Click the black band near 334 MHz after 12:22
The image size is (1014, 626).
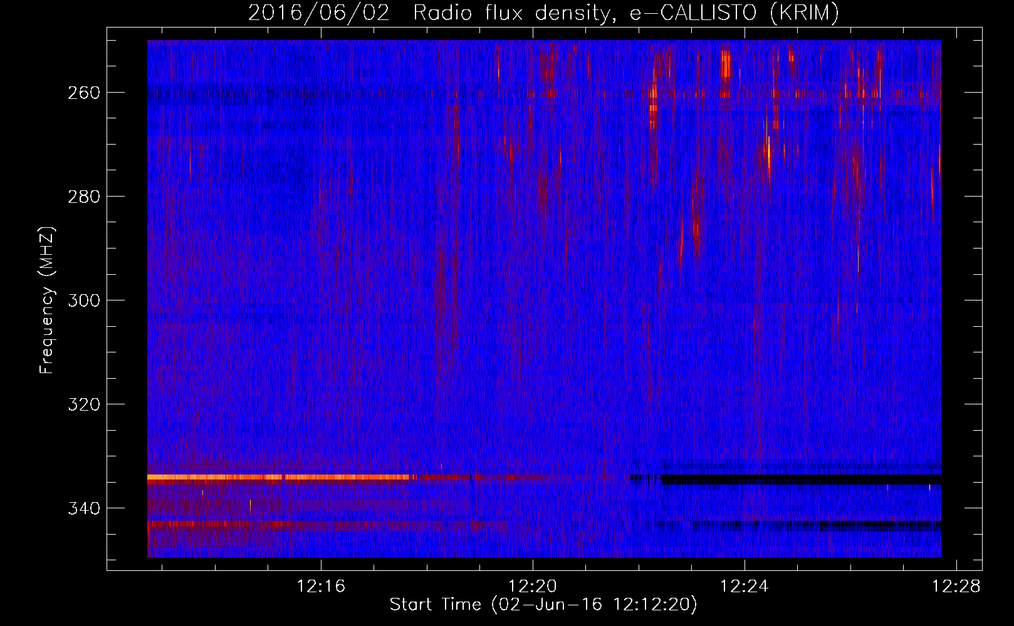click(801, 480)
